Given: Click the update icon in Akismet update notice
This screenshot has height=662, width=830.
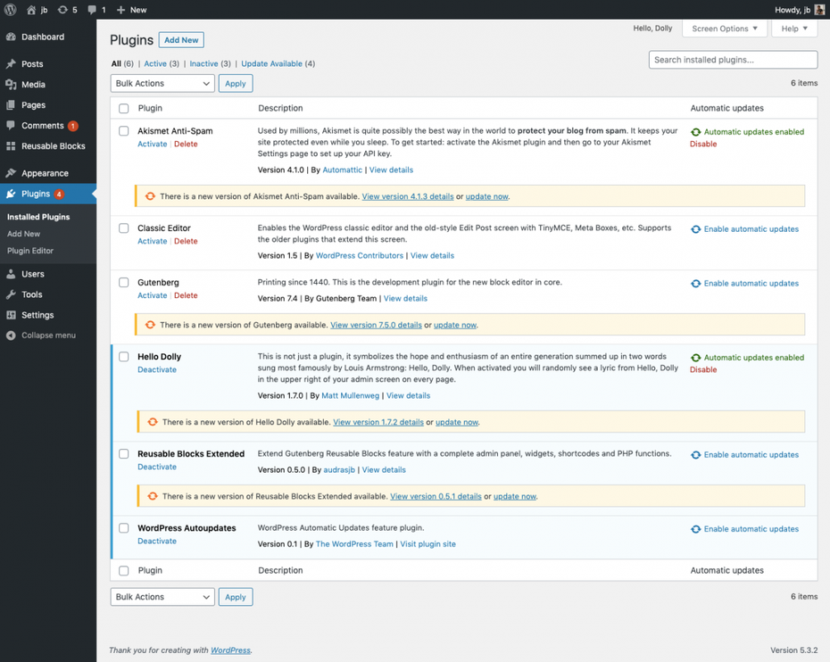Looking at the screenshot, I should tap(150, 195).
